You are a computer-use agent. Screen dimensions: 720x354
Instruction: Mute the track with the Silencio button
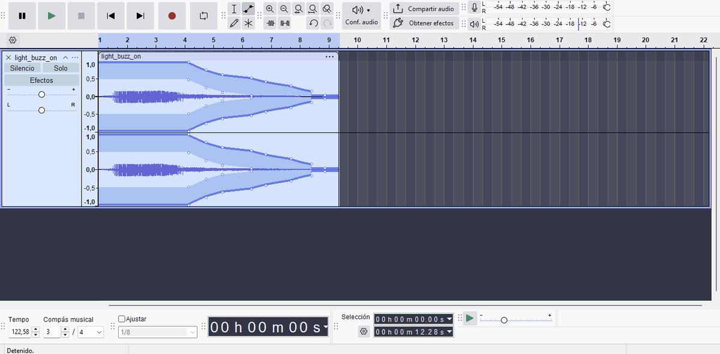pyautogui.click(x=22, y=68)
